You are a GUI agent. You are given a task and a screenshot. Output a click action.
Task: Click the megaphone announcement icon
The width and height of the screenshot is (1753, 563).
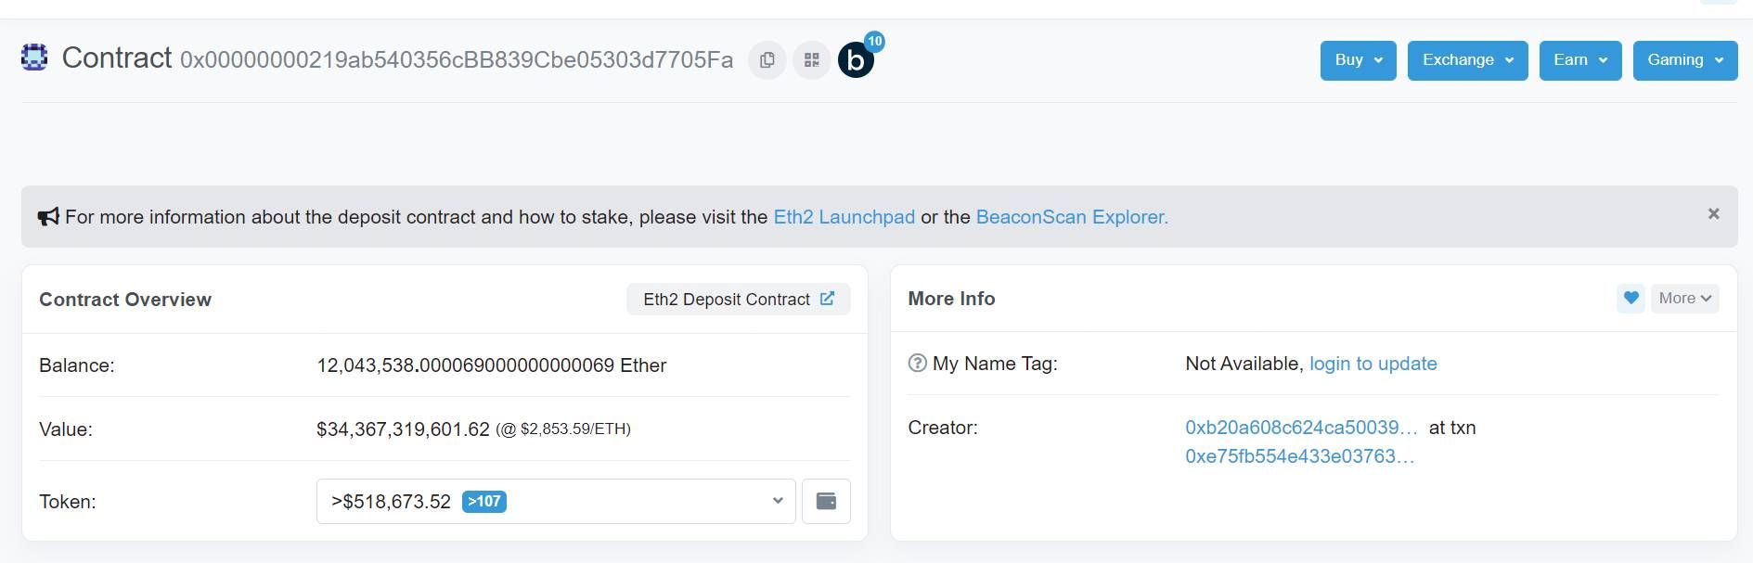pyautogui.click(x=48, y=217)
